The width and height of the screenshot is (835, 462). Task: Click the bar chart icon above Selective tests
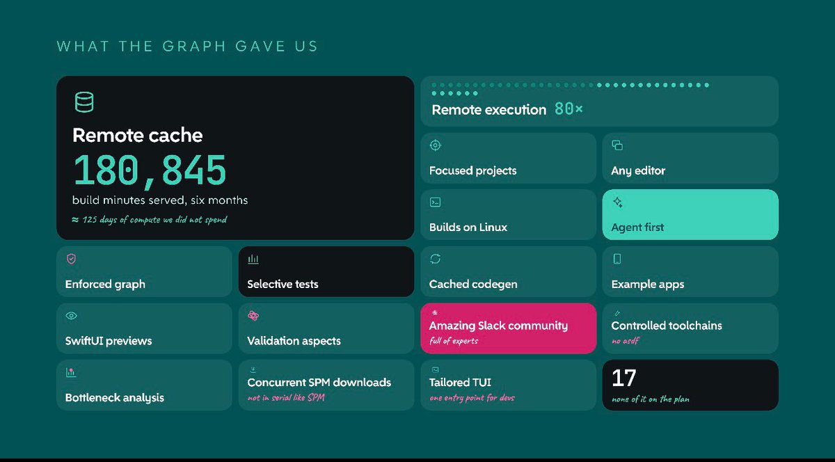[253, 259]
